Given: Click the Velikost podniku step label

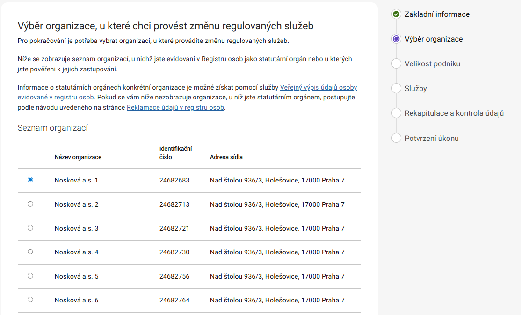Looking at the screenshot, I should pyautogui.click(x=432, y=63).
